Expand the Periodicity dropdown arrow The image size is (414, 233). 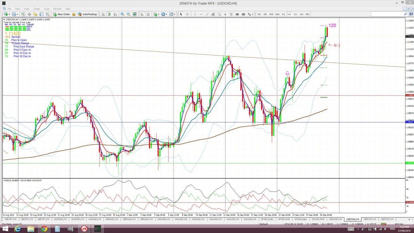[167, 14]
